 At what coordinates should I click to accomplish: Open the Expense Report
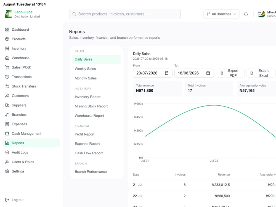[x=96, y=144]
